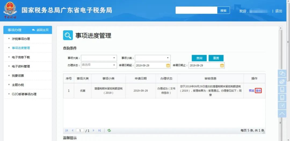Image resolution: width=290 pixels, height=141 pixels.
Task: Click the 申请日期起 date field
Action: click(x=153, y=65)
